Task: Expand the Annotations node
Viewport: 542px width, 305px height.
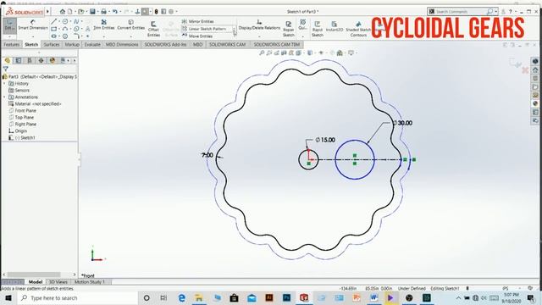Action: click(x=4, y=97)
